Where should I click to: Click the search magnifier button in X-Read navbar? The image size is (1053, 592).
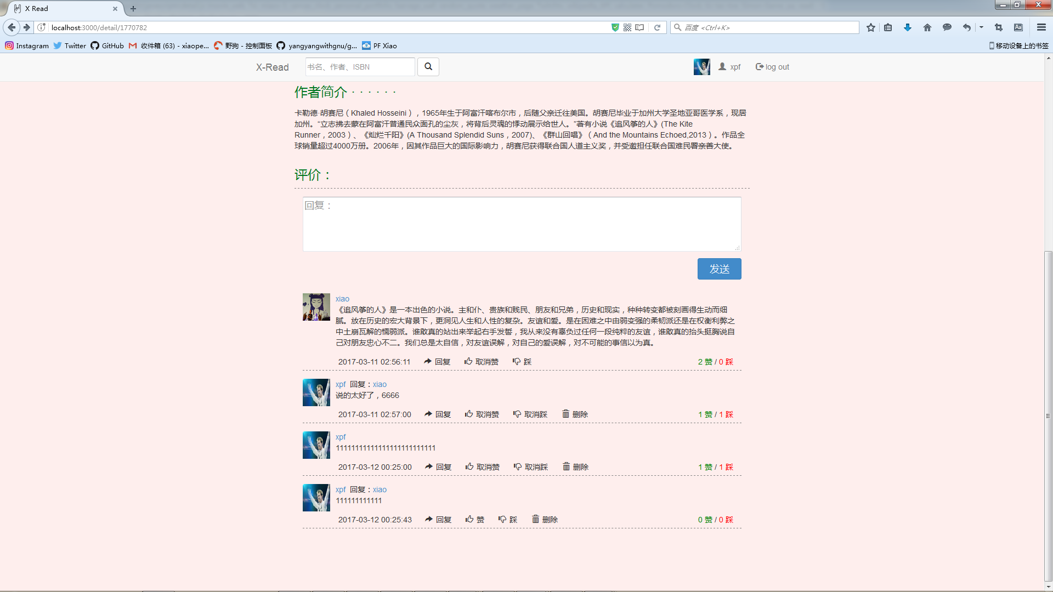[428, 67]
